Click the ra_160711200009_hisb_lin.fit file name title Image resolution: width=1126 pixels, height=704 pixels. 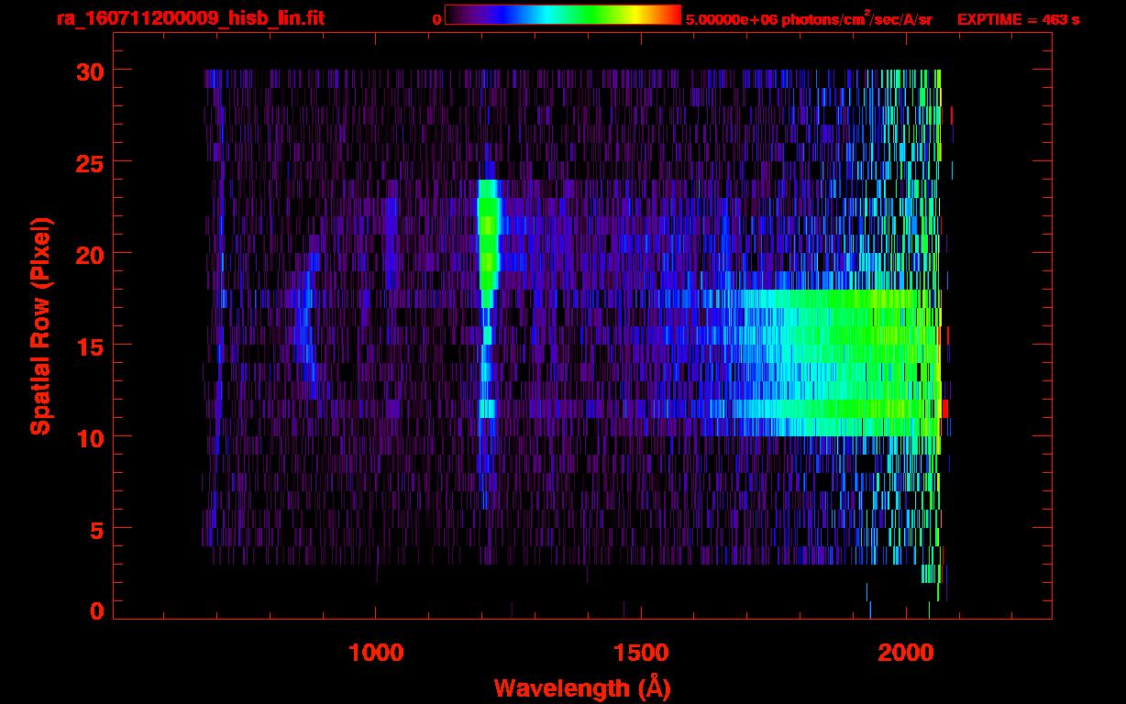[x=190, y=18]
